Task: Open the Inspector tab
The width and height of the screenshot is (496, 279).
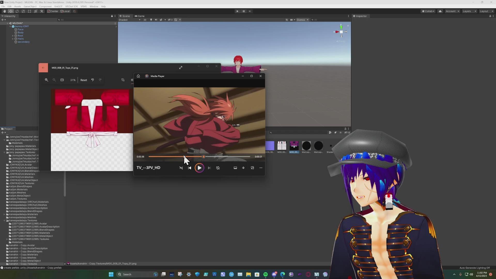Action: point(360,16)
